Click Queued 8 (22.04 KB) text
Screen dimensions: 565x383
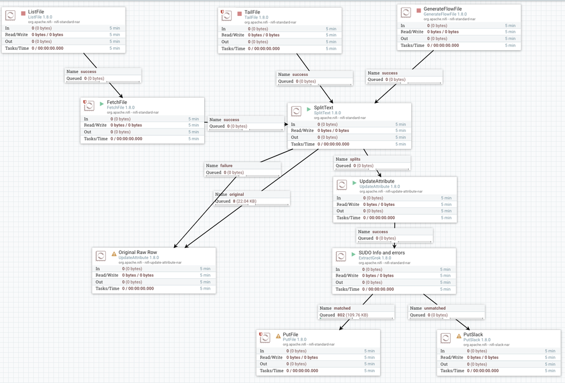click(x=236, y=201)
